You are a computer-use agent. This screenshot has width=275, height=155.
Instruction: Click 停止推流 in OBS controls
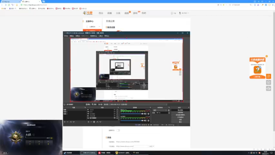(x=180, y=110)
